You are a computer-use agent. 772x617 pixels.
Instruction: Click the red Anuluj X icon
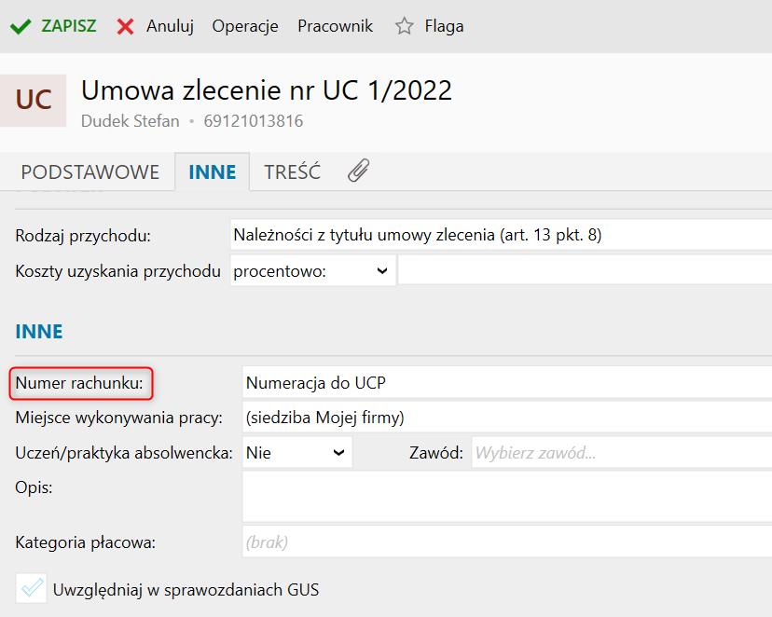coord(126,26)
